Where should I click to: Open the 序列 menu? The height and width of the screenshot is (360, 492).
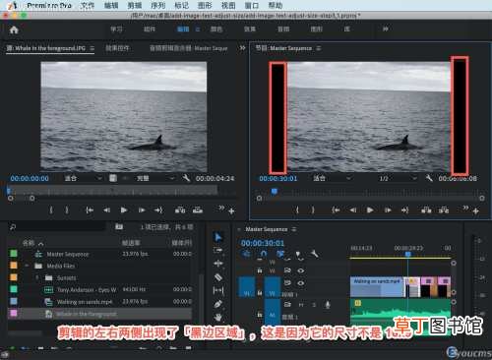pyautogui.click(x=158, y=5)
